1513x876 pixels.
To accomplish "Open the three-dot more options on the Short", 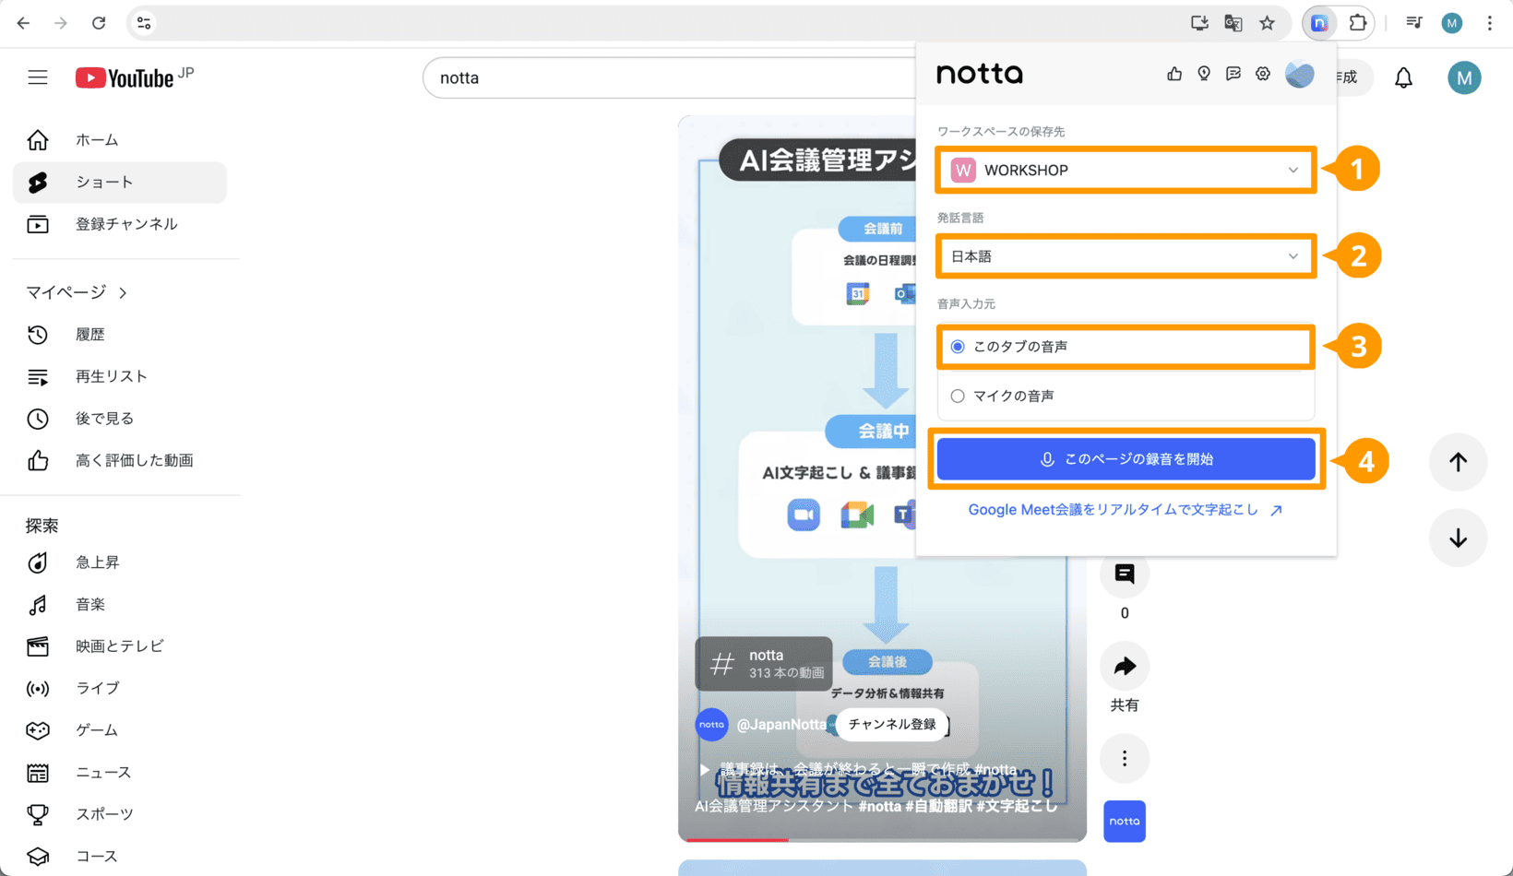I will pyautogui.click(x=1125, y=758).
